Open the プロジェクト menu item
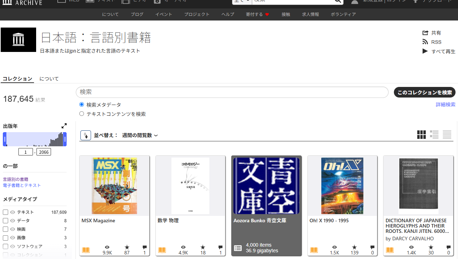Viewport: 458px width, 259px height. [x=197, y=14]
